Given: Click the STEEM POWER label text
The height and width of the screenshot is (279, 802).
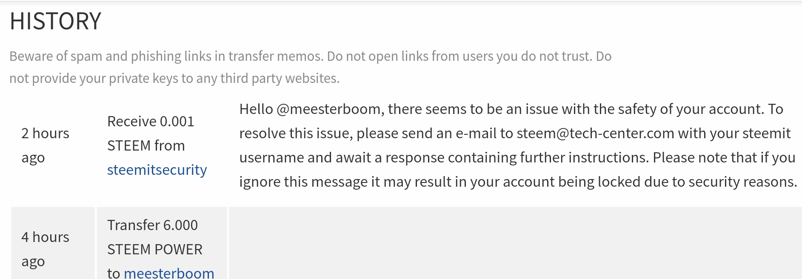Looking at the screenshot, I should [x=155, y=250].
